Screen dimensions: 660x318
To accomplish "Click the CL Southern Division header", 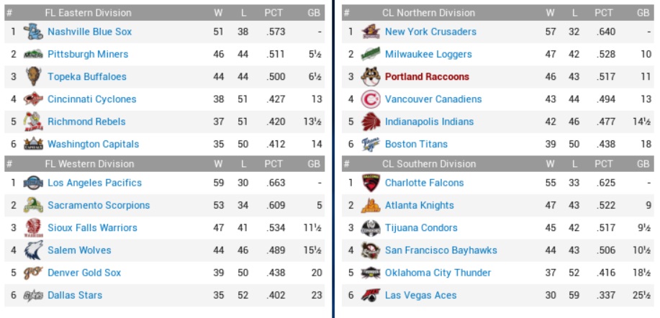I will tap(428, 164).
